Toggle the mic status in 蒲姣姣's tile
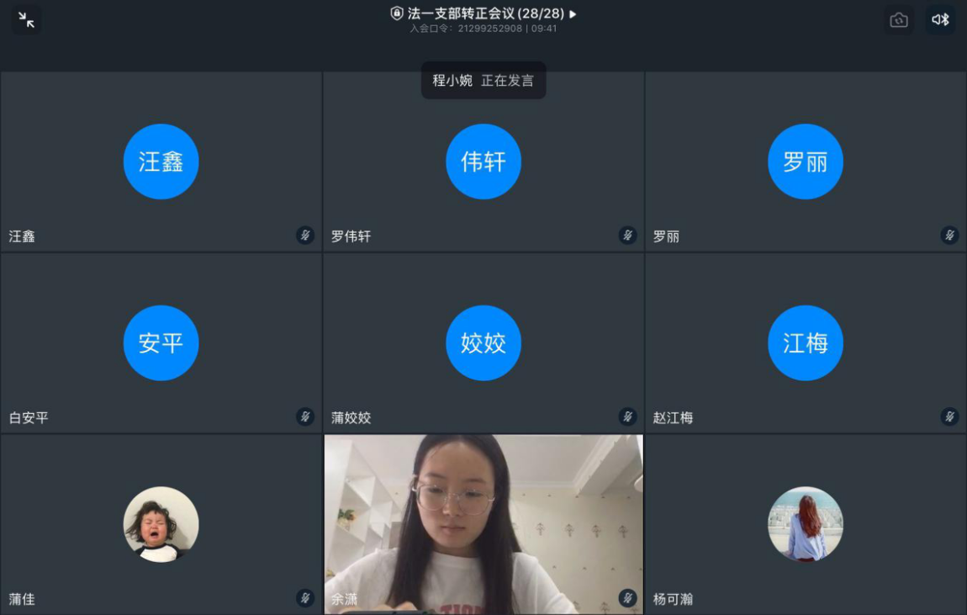 (627, 416)
